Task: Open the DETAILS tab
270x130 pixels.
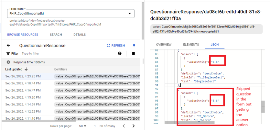Action: point(80,35)
